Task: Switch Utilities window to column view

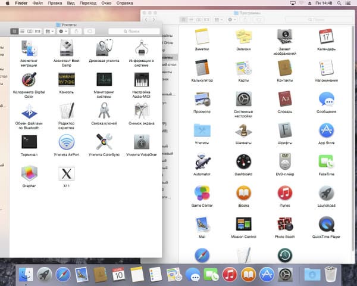Action: pos(30,31)
